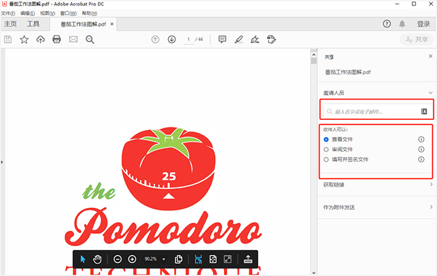Open the 文件 menu
Viewport: 437px width, 276px height.
point(8,13)
